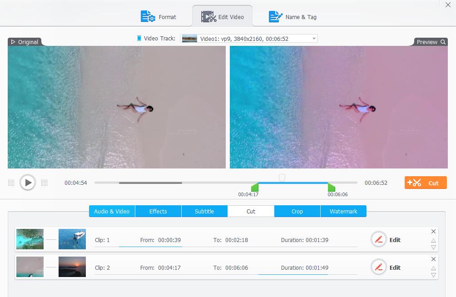Click the pencil Edit icon for Clip 1

pos(379,239)
